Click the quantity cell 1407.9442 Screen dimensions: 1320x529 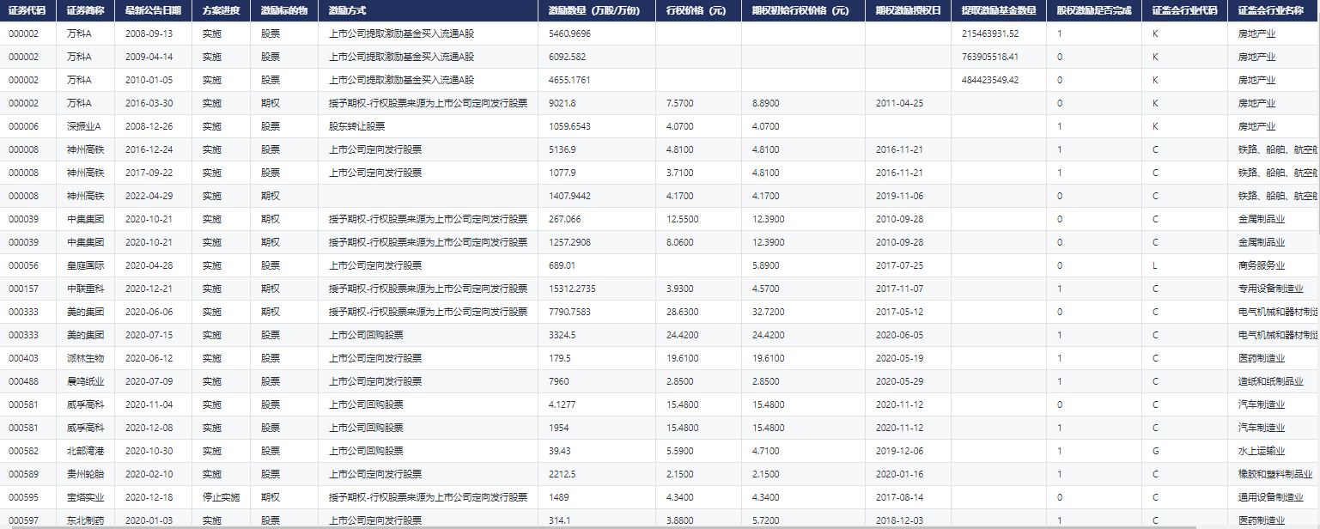569,196
